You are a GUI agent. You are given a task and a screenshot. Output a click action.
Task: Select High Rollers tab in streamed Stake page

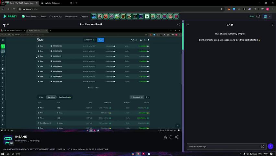pos(51,97)
